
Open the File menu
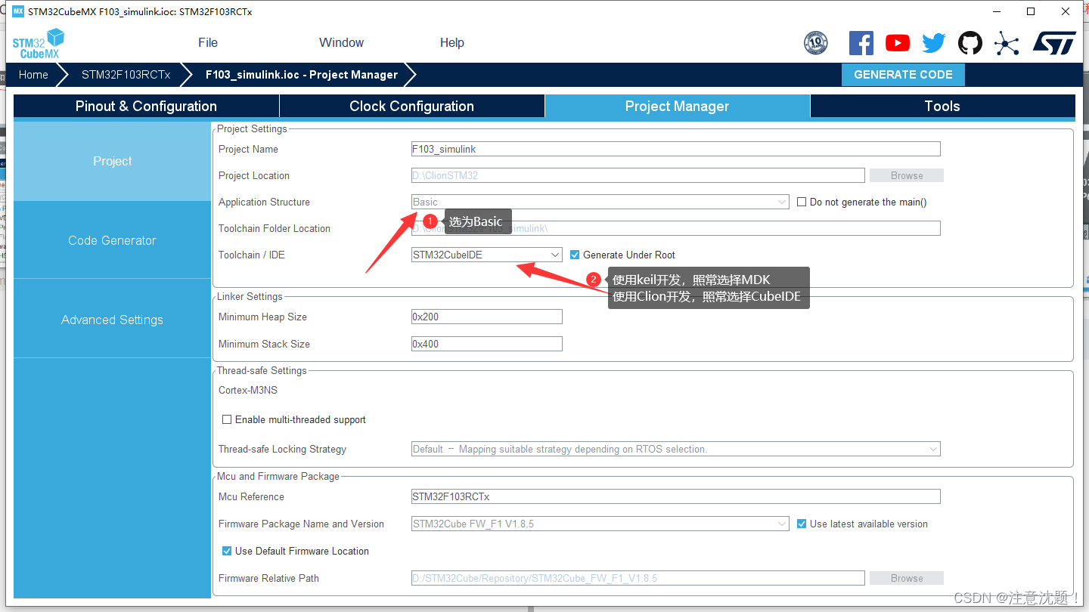(208, 42)
